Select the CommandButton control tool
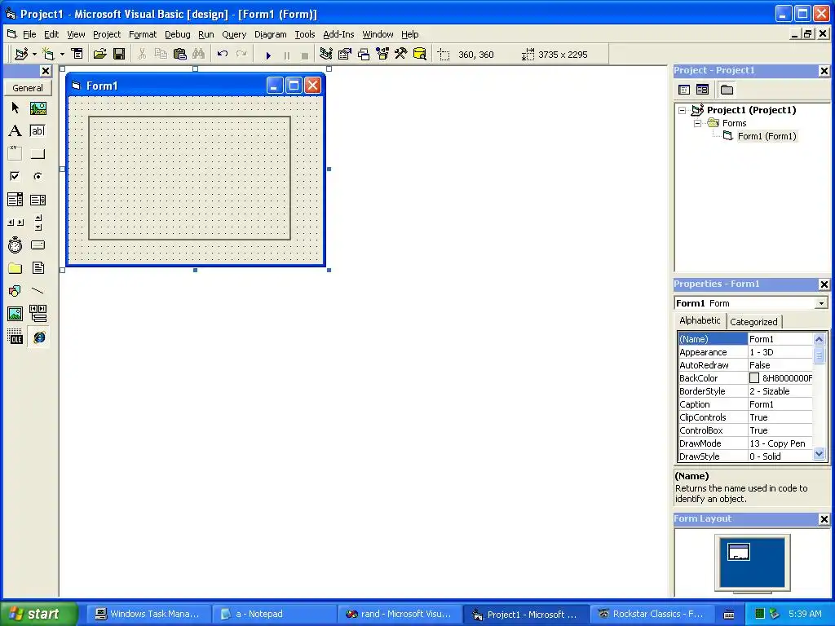Screen dimensions: 835x626 [x=38, y=154]
